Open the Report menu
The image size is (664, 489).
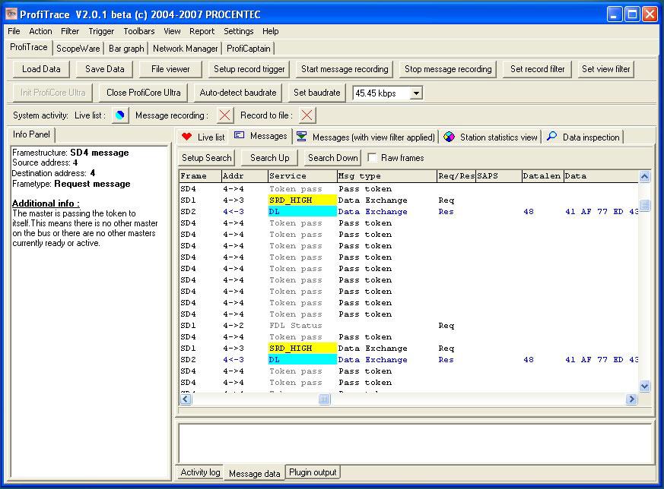pos(202,31)
